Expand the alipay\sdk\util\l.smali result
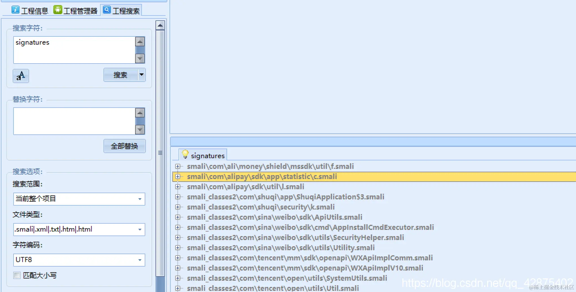 pyautogui.click(x=178, y=187)
